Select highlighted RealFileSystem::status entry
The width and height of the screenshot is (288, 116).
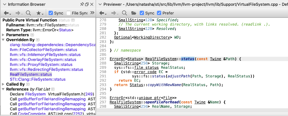tap(31, 75)
